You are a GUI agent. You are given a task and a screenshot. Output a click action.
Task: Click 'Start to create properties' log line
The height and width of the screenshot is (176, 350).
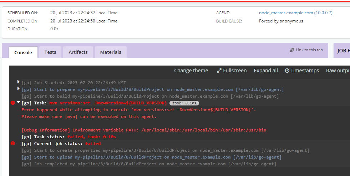(x=166, y=150)
